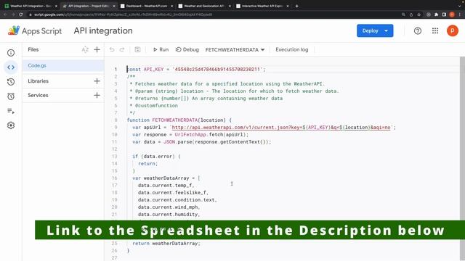Add a new file with the plus icon
465x261 pixels.
tap(97, 50)
